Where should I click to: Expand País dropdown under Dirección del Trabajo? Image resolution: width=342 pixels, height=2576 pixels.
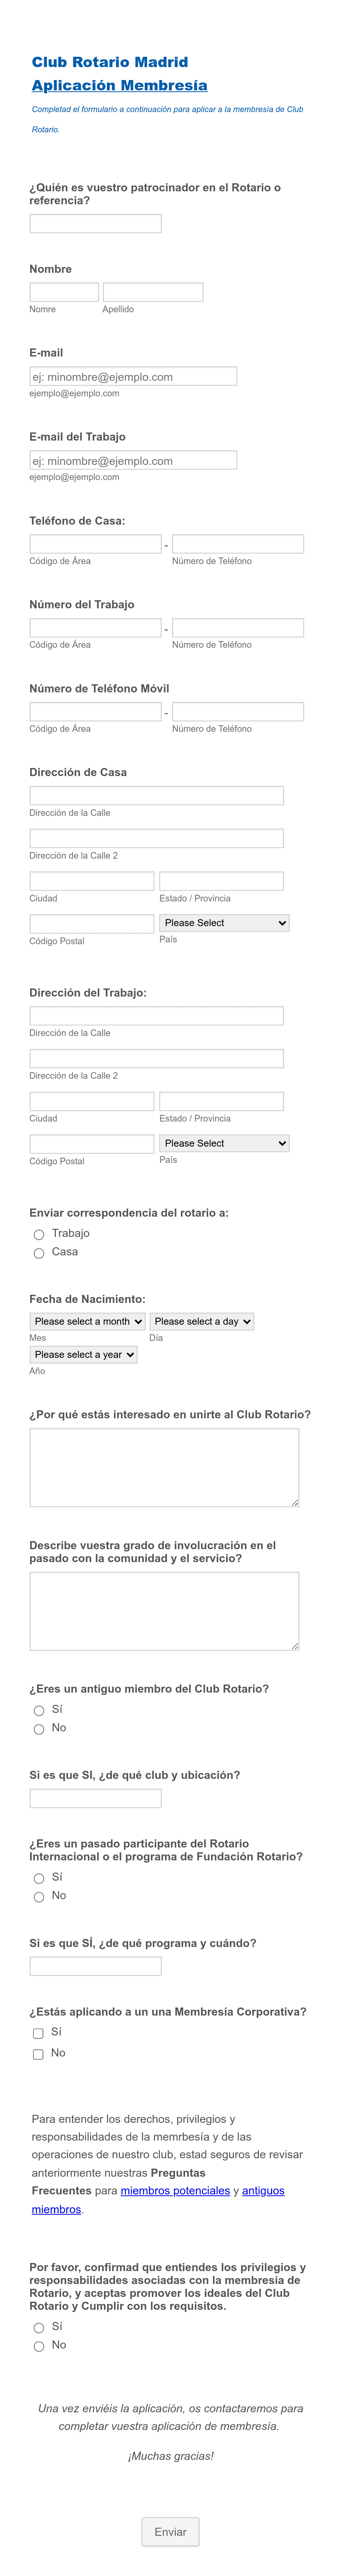224,1143
